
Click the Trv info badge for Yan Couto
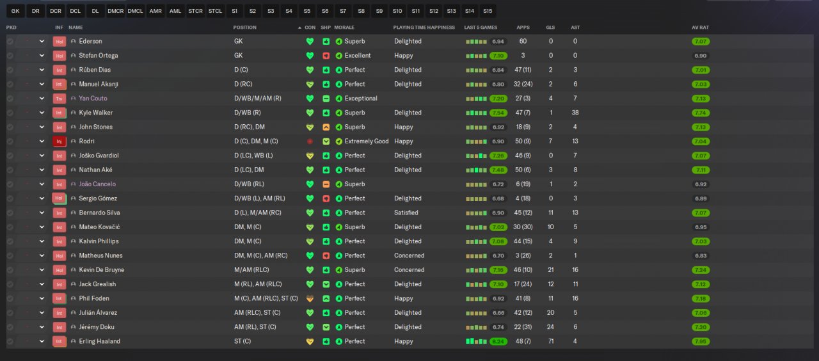point(60,99)
